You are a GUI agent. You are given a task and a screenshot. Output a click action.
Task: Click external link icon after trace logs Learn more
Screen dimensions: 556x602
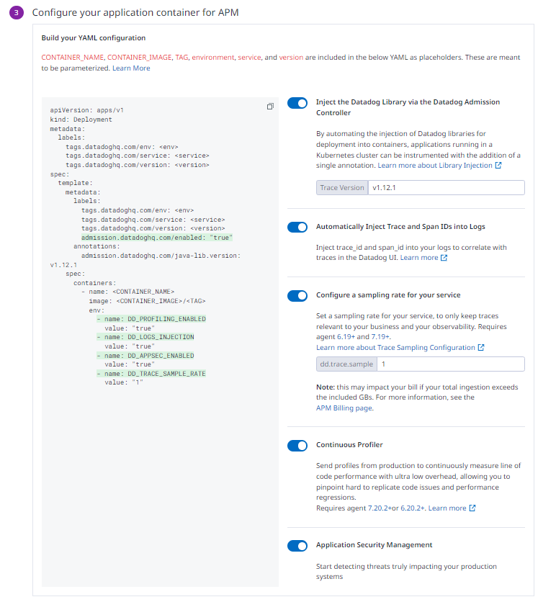point(444,258)
